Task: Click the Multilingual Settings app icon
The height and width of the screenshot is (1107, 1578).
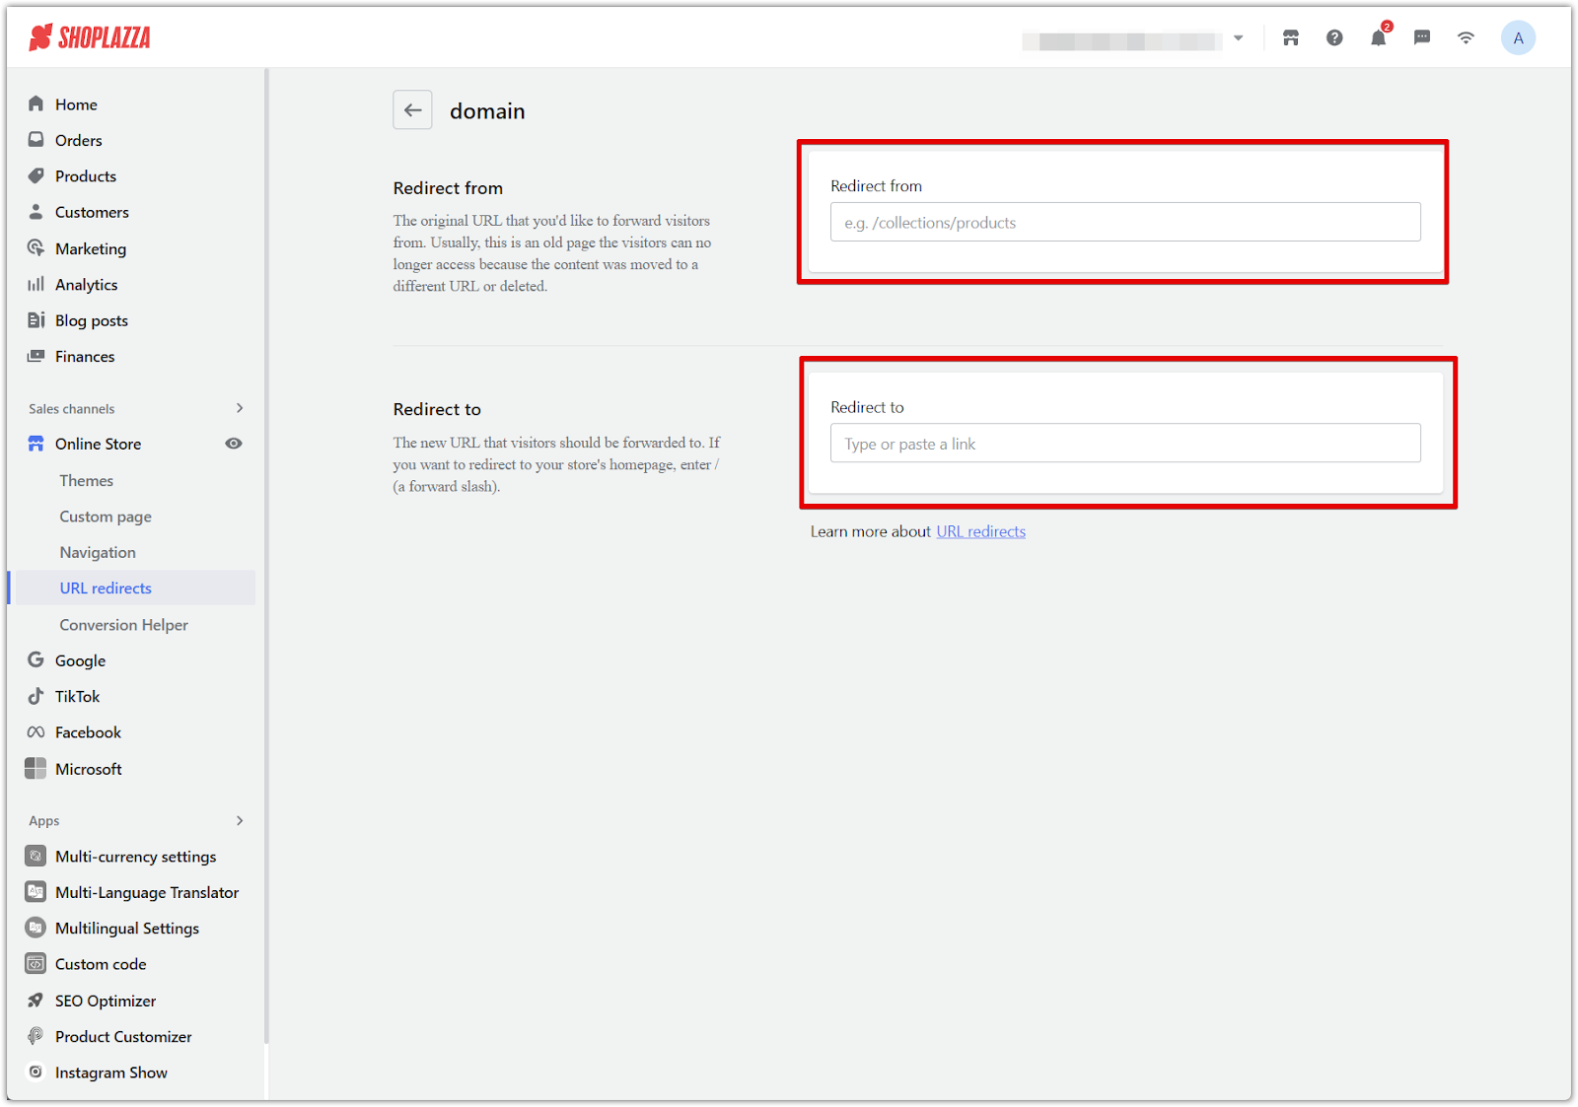Action: coord(36,928)
